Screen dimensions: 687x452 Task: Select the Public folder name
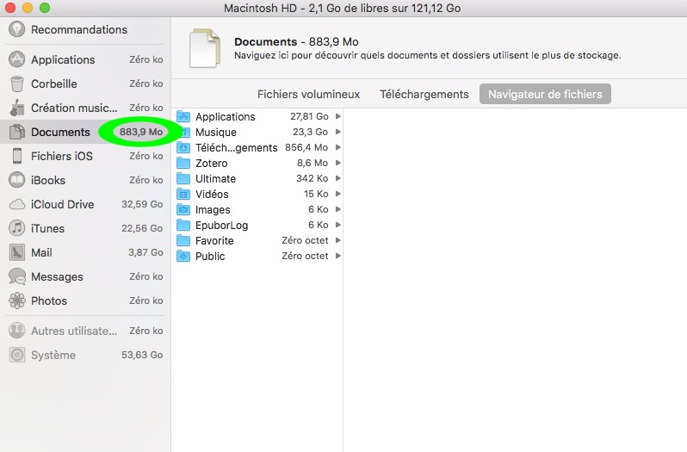coord(210,257)
